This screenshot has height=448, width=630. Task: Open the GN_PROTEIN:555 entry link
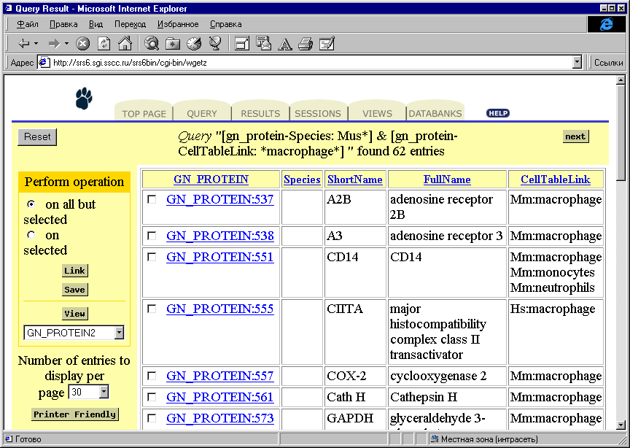pyautogui.click(x=219, y=309)
